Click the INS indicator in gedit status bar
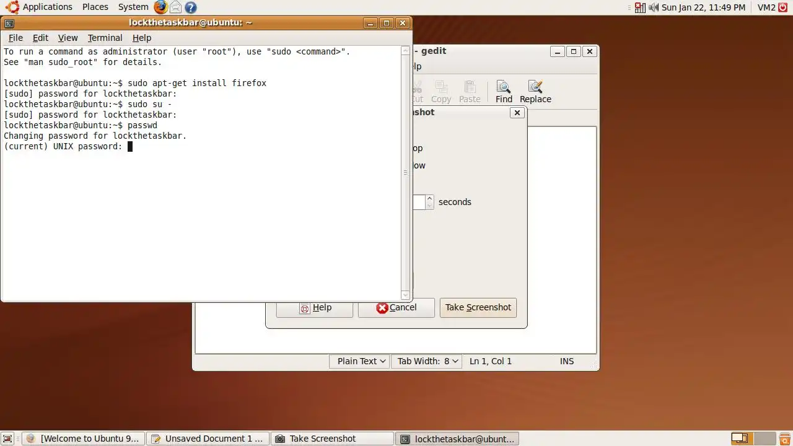The image size is (793, 446). pyautogui.click(x=567, y=361)
